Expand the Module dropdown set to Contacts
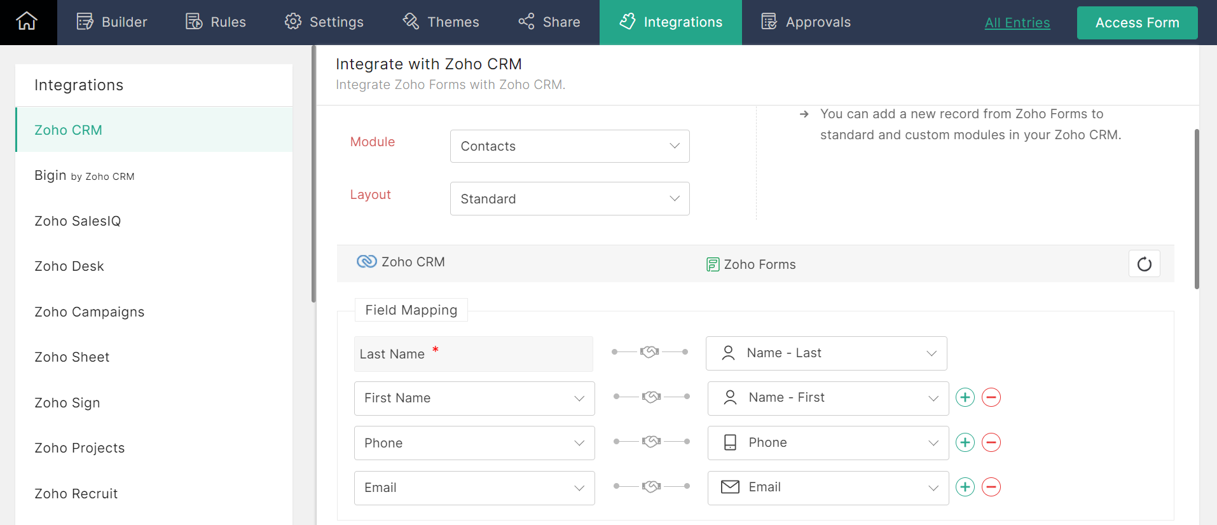This screenshot has width=1217, height=525. coord(570,146)
